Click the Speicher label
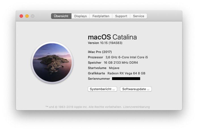This screenshot has width=198, height=131. pos(94,63)
